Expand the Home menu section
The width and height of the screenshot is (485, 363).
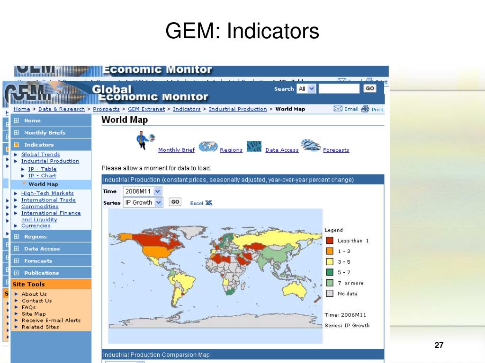pyautogui.click(x=17, y=121)
